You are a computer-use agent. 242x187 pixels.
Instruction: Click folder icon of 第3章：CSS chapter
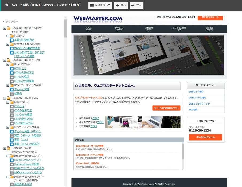click(x=9, y=98)
